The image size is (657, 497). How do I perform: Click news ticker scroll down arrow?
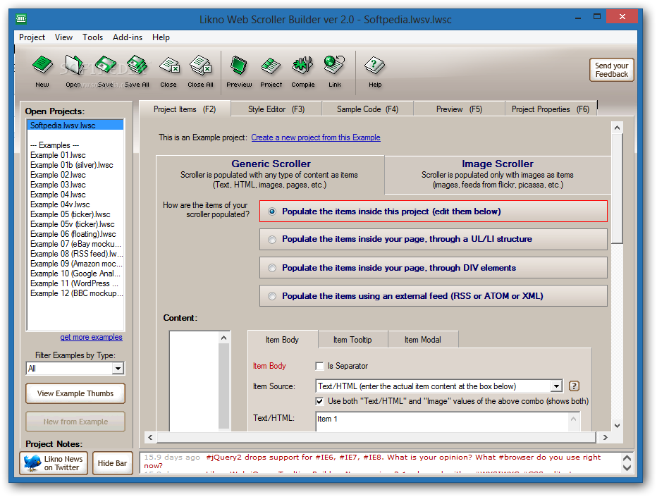[x=627, y=467]
